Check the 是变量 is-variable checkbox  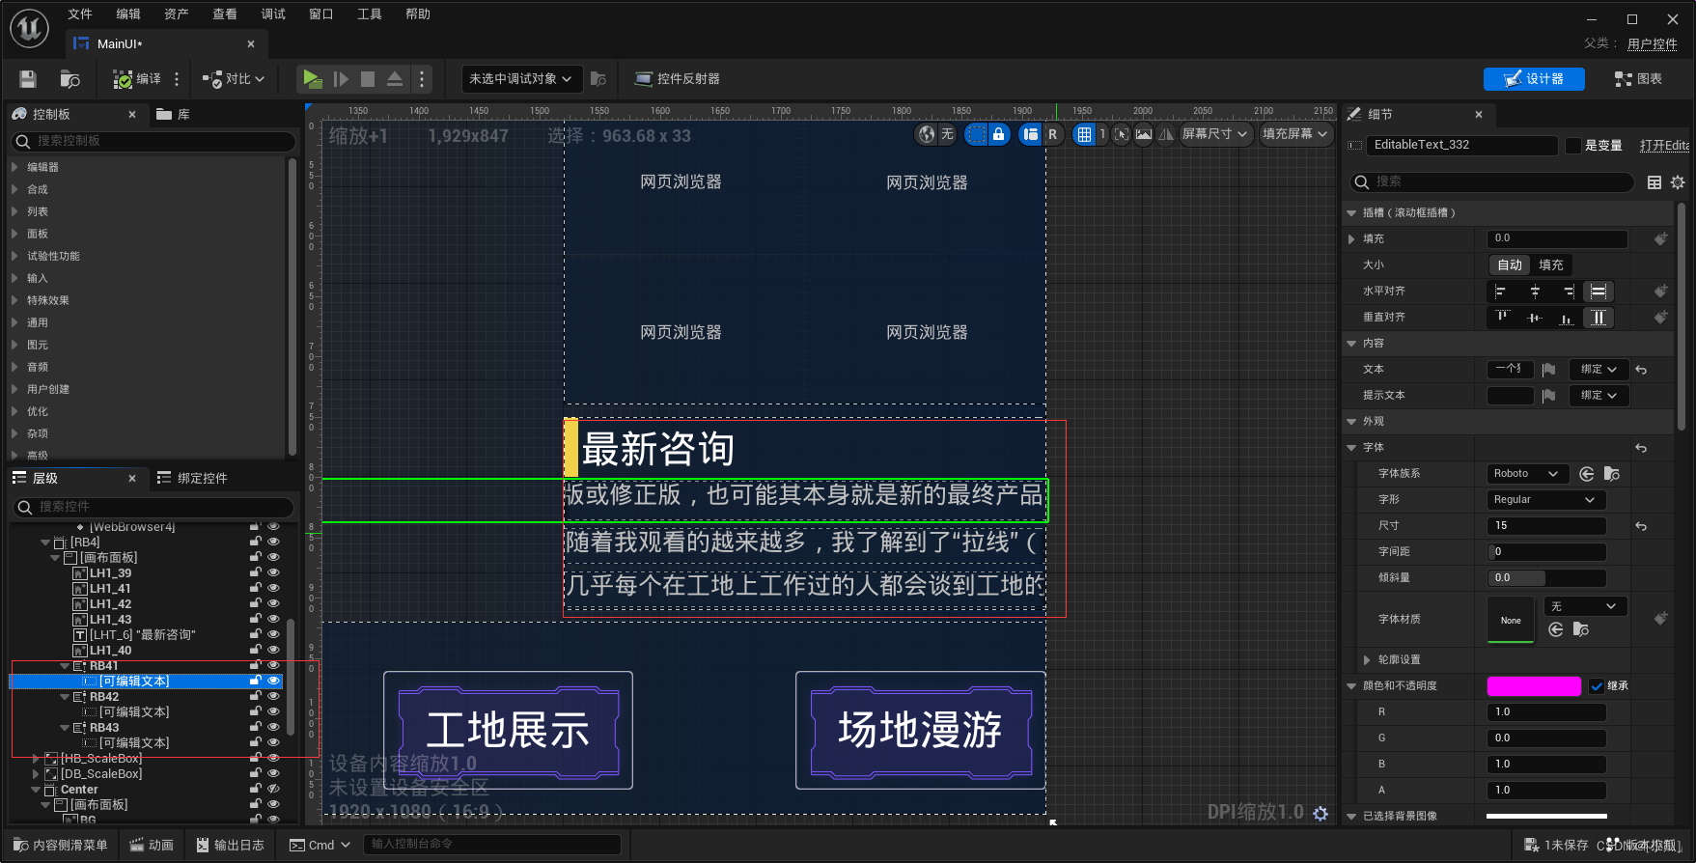[1573, 146]
